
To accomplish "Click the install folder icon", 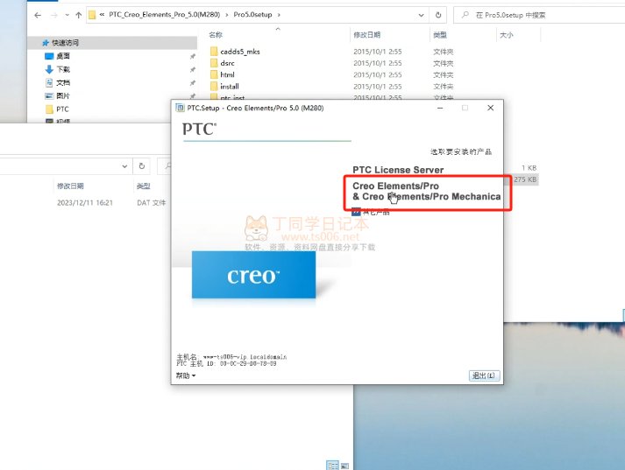I will tap(214, 87).
